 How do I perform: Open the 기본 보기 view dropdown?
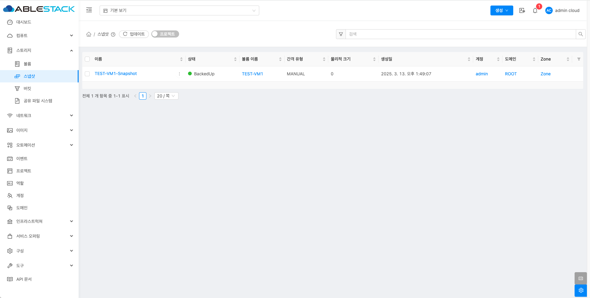179,10
